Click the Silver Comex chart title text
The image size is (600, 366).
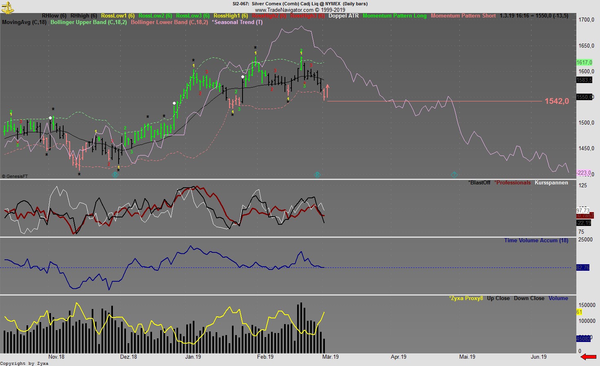point(300,4)
